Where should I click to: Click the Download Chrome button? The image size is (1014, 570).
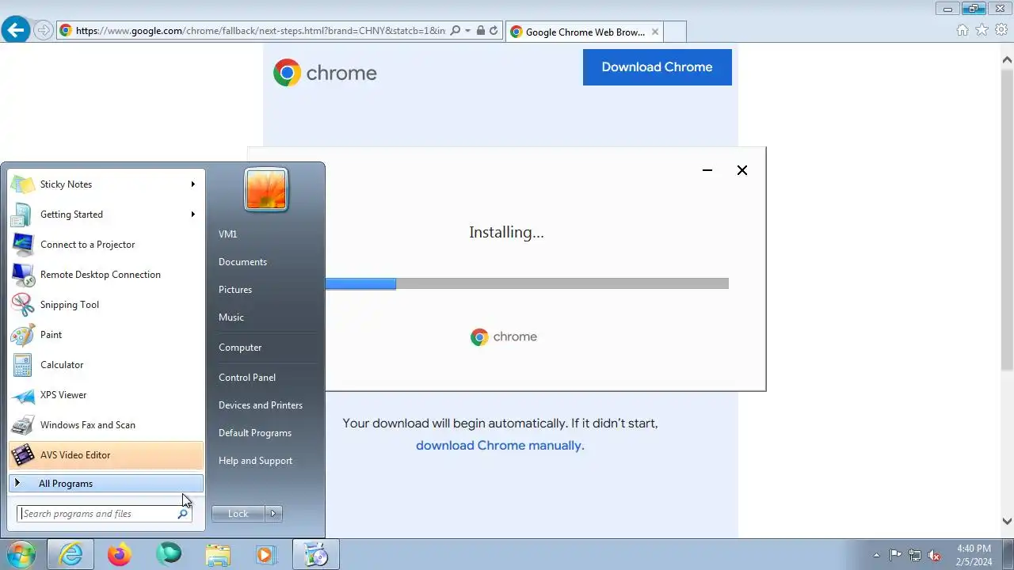click(x=658, y=67)
